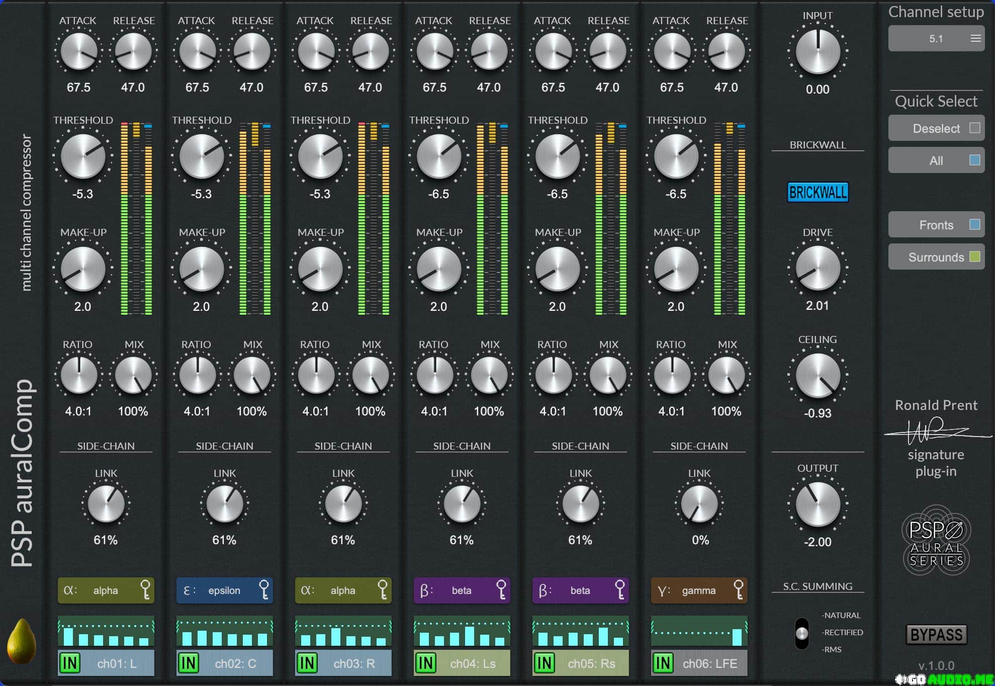Open the ch05 beta link group selector

point(580,590)
